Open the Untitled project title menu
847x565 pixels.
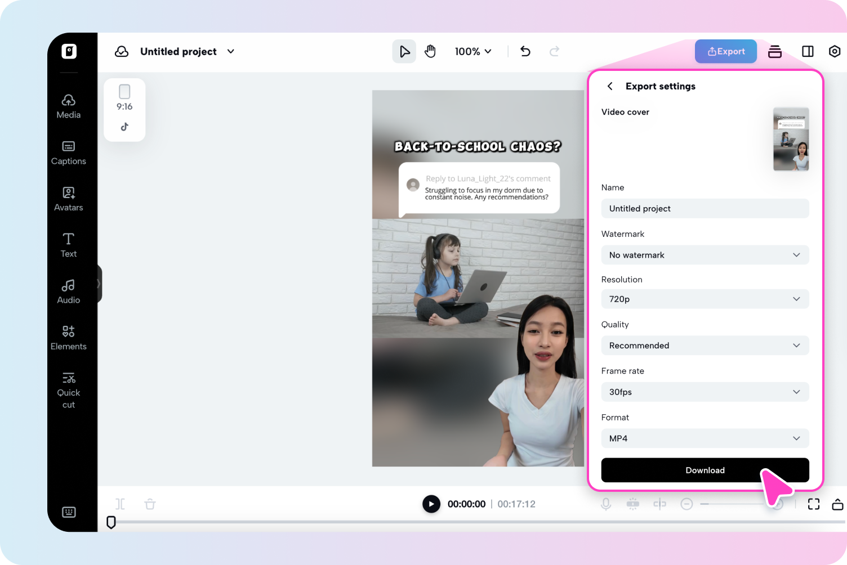tap(230, 51)
